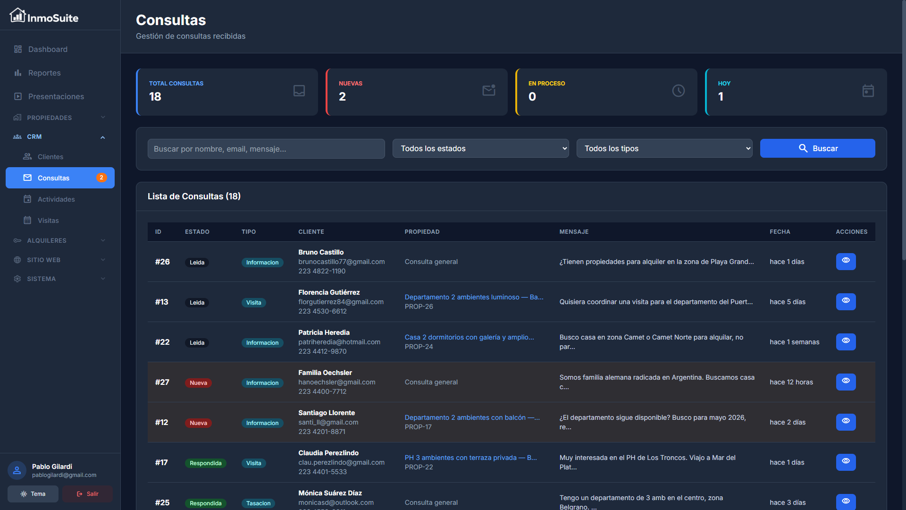Click the InmoSuite house logo icon
The width and height of the screenshot is (906, 510).
(x=17, y=16)
